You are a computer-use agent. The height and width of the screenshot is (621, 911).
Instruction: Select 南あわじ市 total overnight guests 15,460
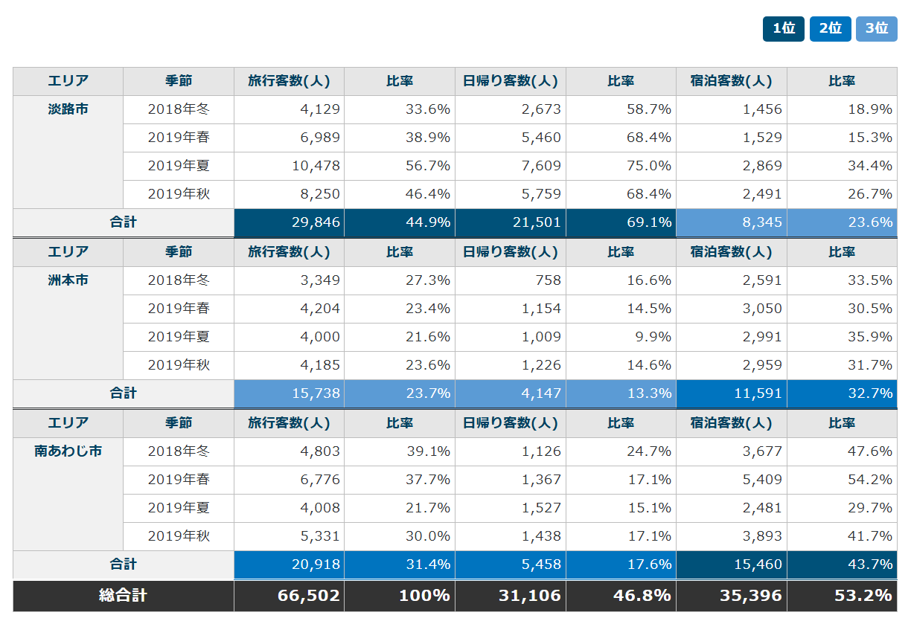[x=731, y=564]
